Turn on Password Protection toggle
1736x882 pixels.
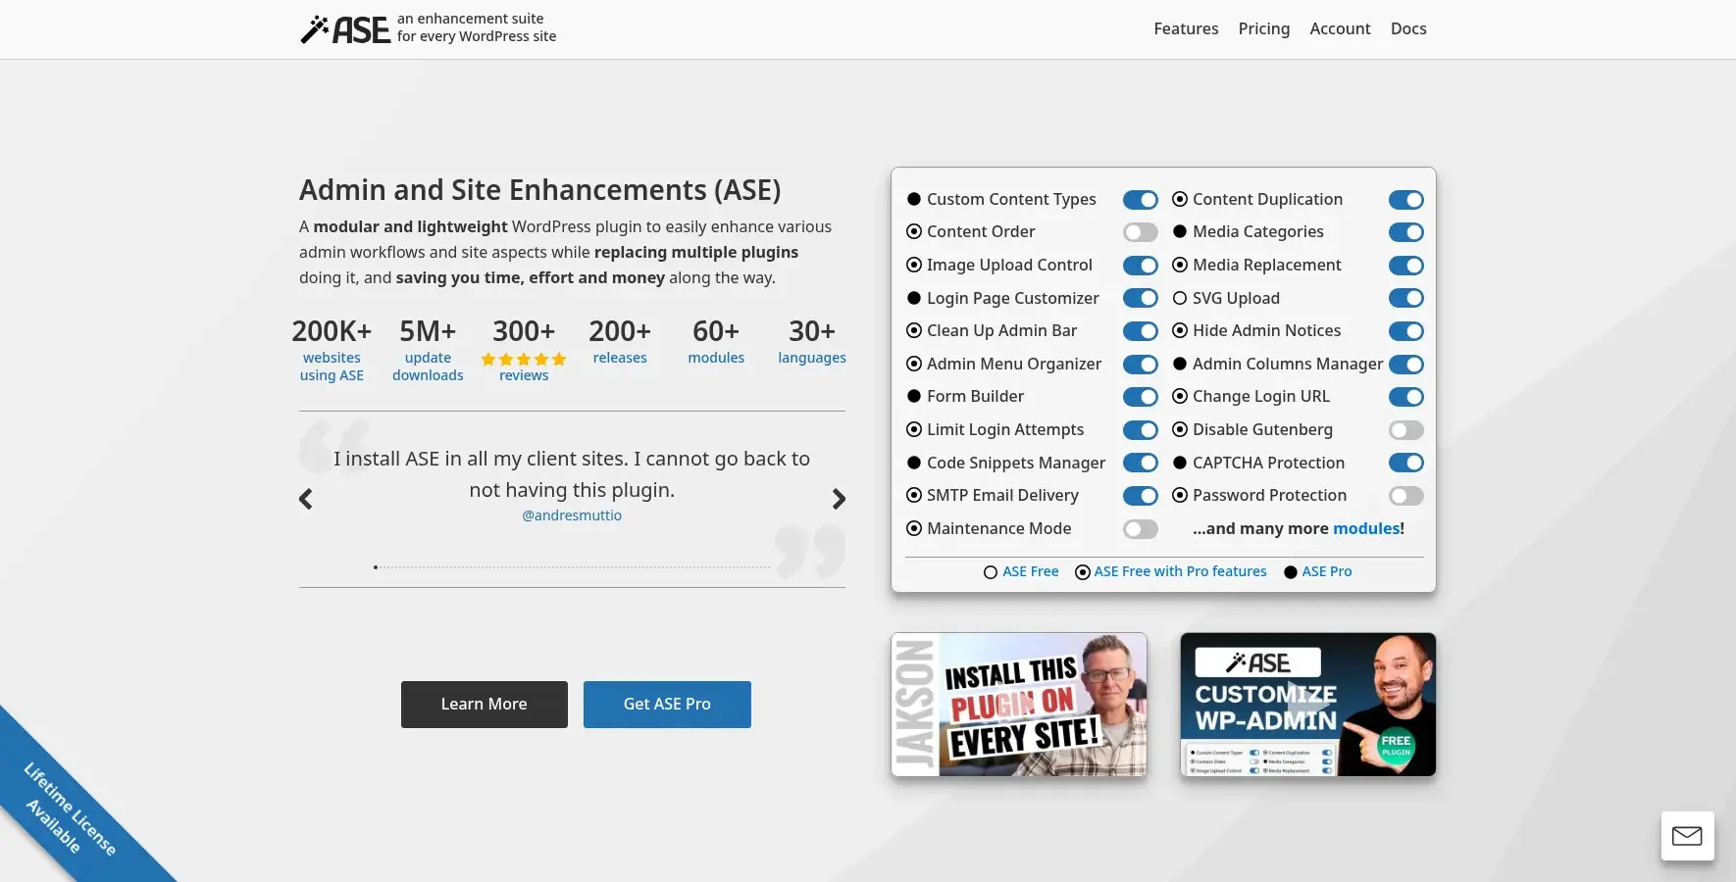(1406, 496)
